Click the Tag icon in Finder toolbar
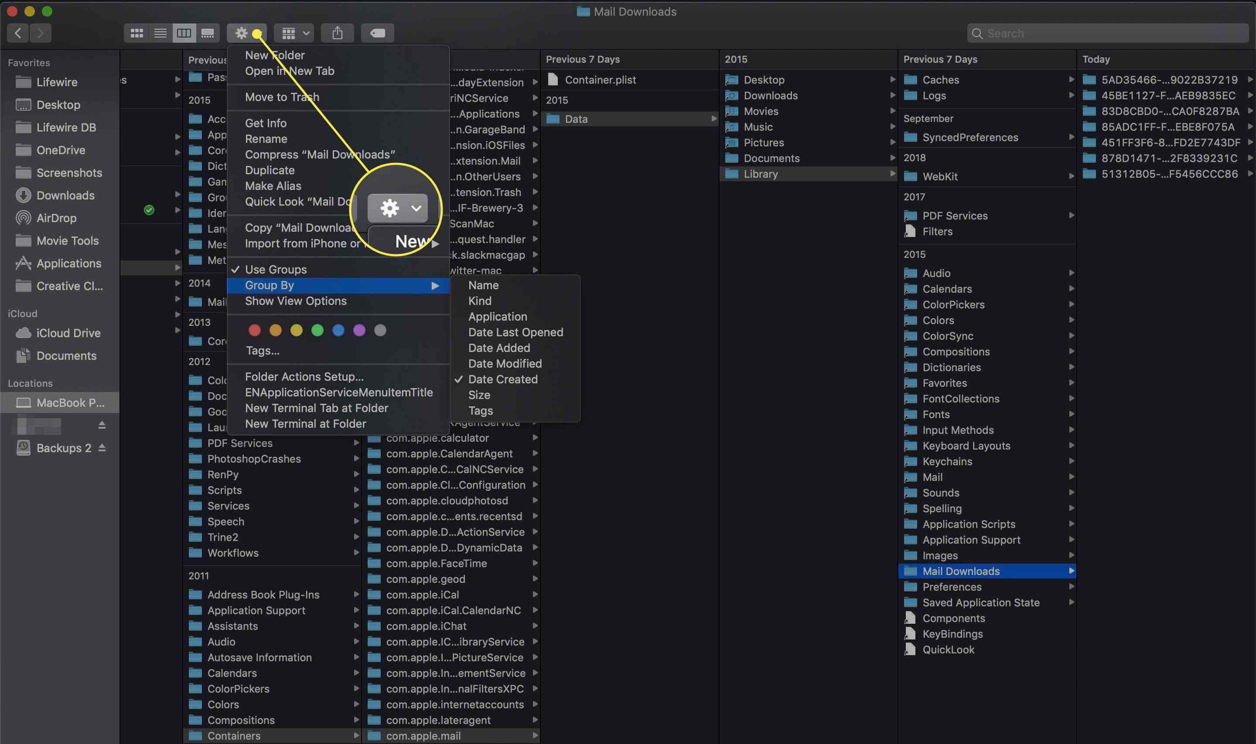This screenshot has height=744, width=1256. (380, 33)
